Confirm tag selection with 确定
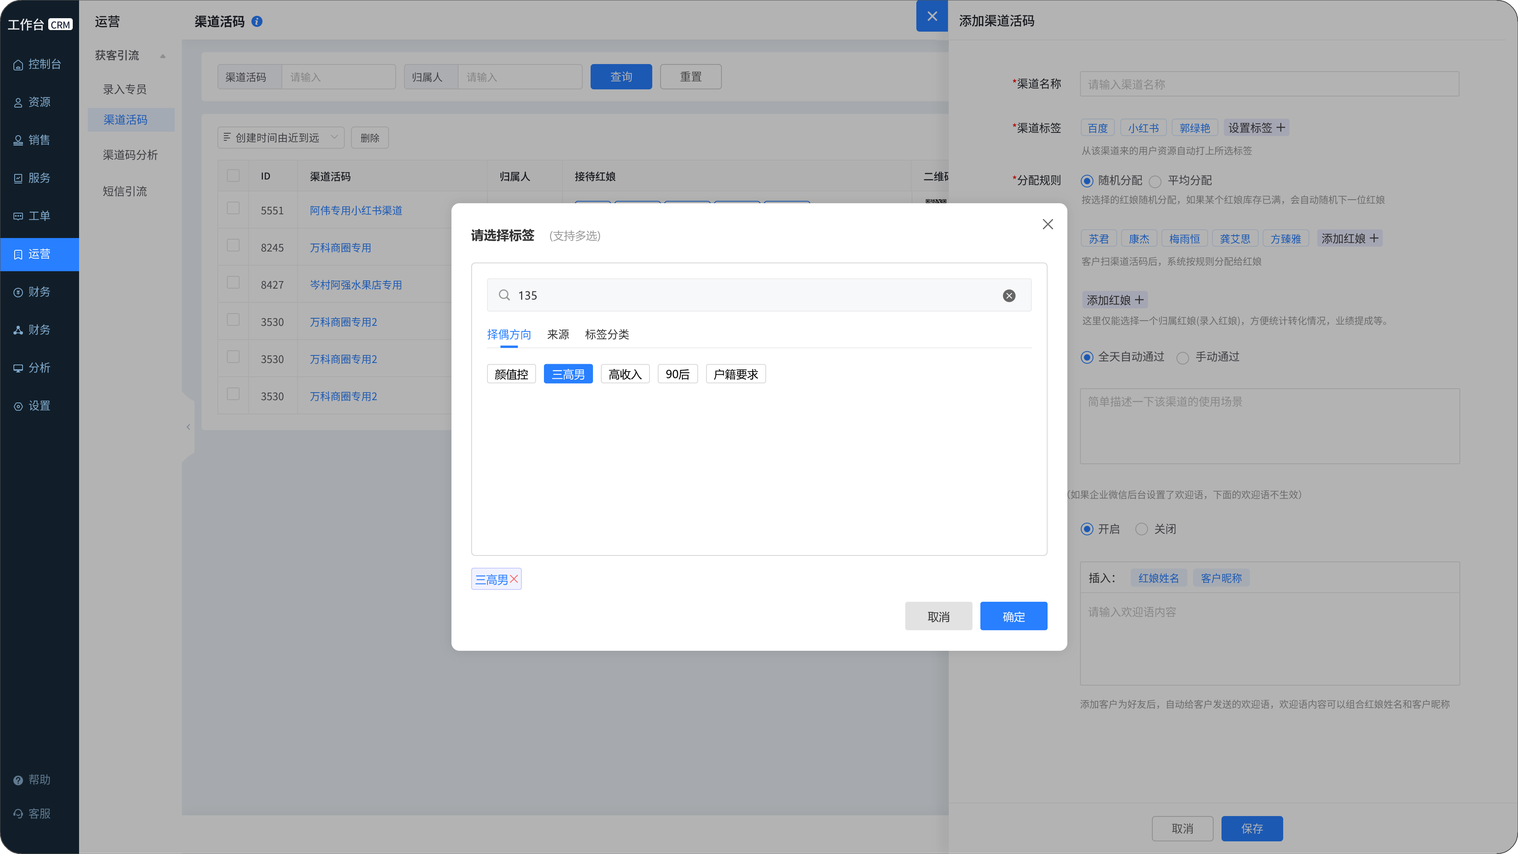The width and height of the screenshot is (1518, 854). coord(1013,616)
